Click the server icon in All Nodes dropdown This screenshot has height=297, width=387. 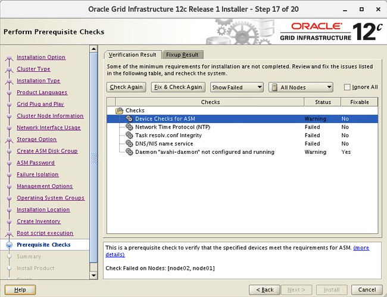click(x=274, y=87)
